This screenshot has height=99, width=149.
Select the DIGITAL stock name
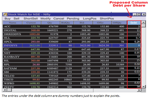click(10, 30)
